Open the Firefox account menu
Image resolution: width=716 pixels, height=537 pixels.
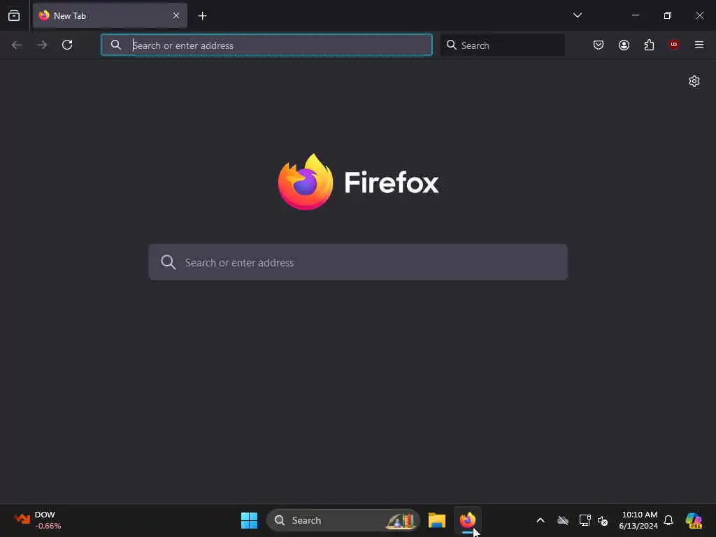coord(624,45)
